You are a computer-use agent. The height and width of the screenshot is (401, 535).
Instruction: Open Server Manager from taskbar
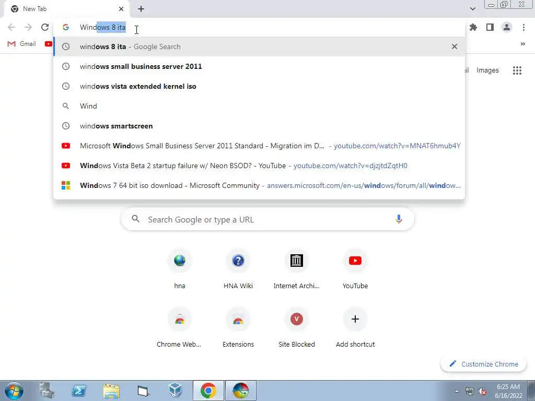pyautogui.click(x=46, y=391)
